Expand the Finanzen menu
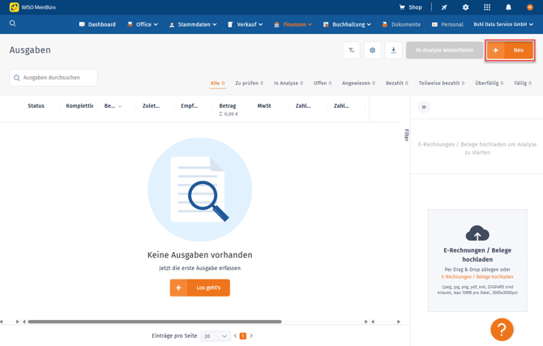This screenshot has height=346, width=543. (293, 24)
